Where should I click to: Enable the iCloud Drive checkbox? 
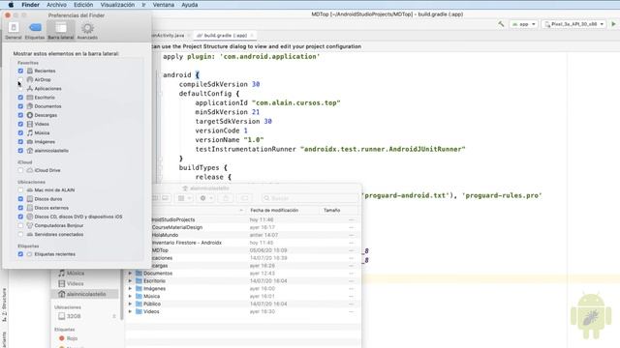[20, 170]
